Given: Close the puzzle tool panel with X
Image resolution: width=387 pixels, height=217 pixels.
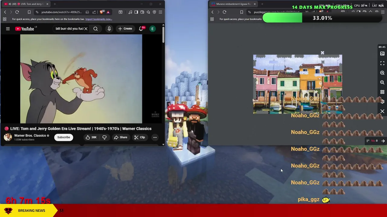Looking at the screenshot, I should [382, 112].
